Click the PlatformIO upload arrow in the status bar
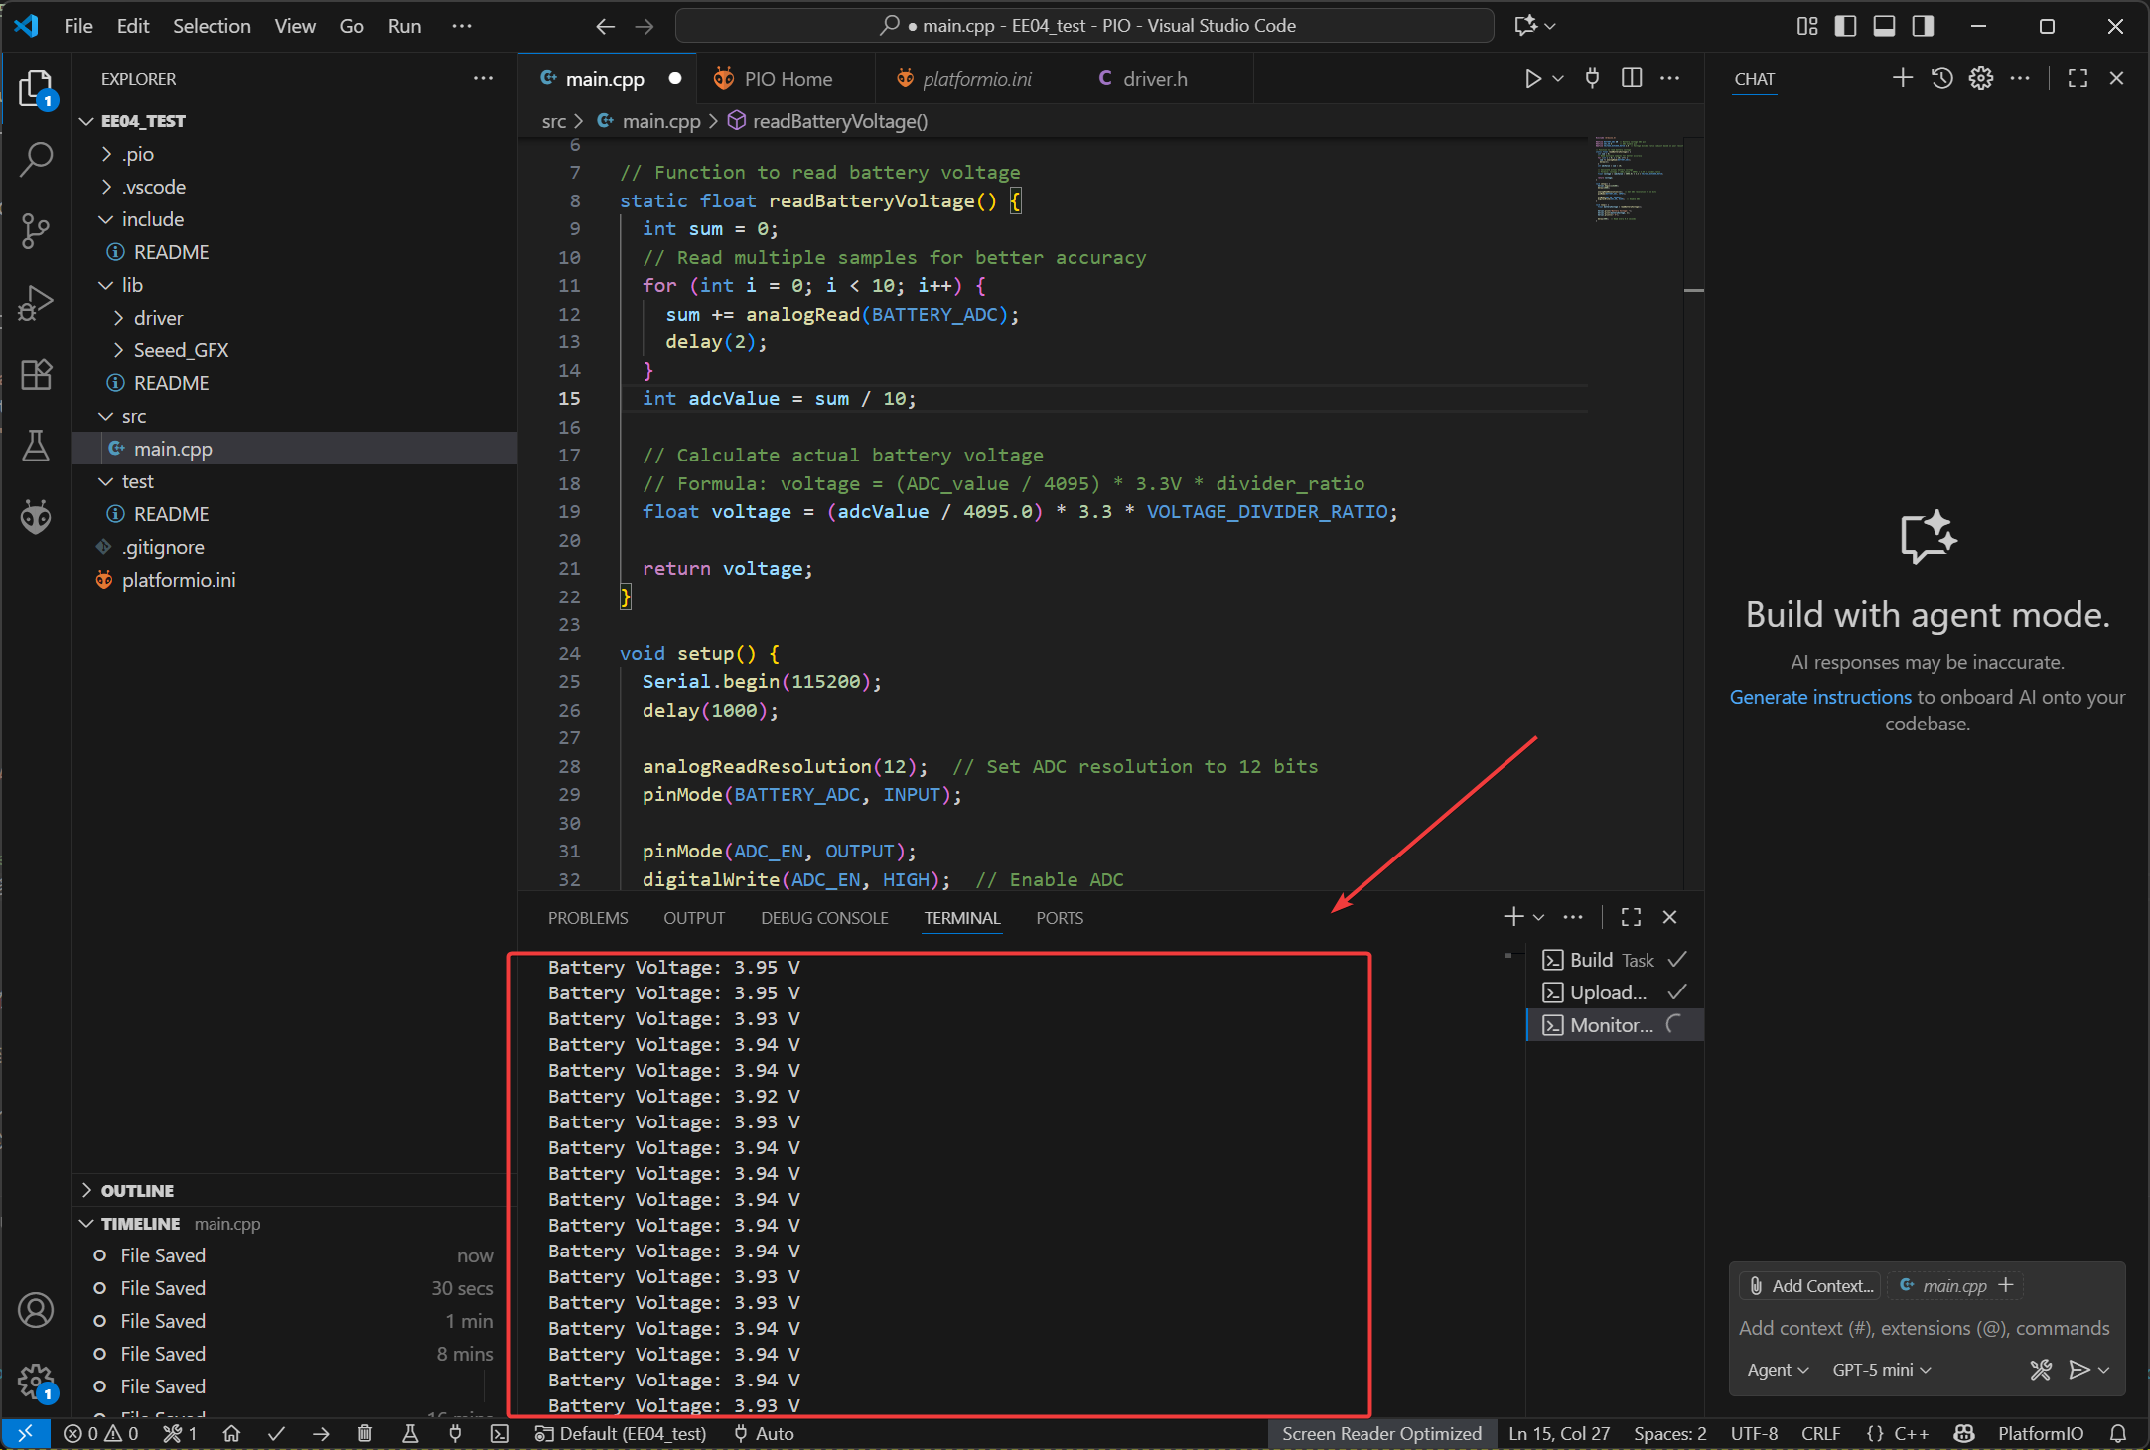 pos(321,1433)
